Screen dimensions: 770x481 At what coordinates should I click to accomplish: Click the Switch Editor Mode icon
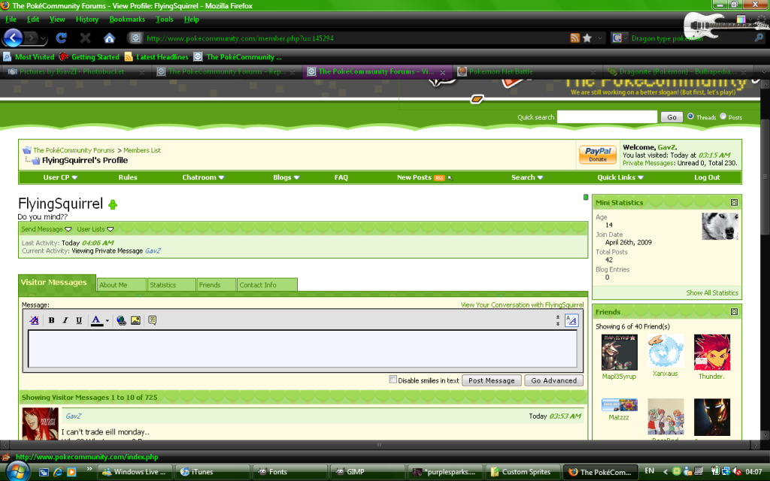pos(571,320)
